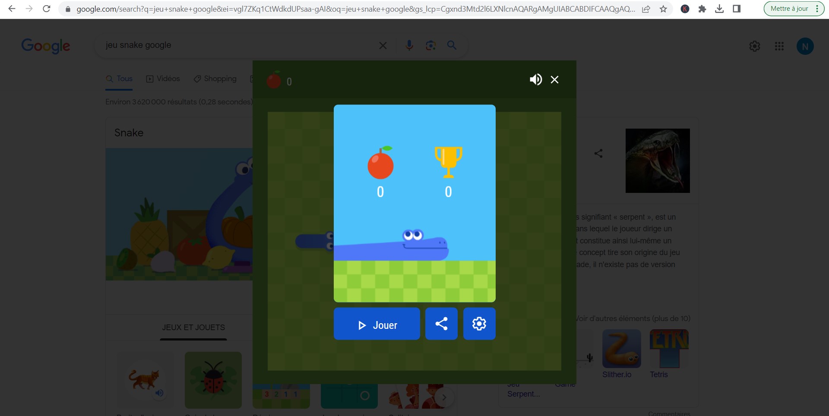
Task: Clear the search box text
Action: (383, 45)
